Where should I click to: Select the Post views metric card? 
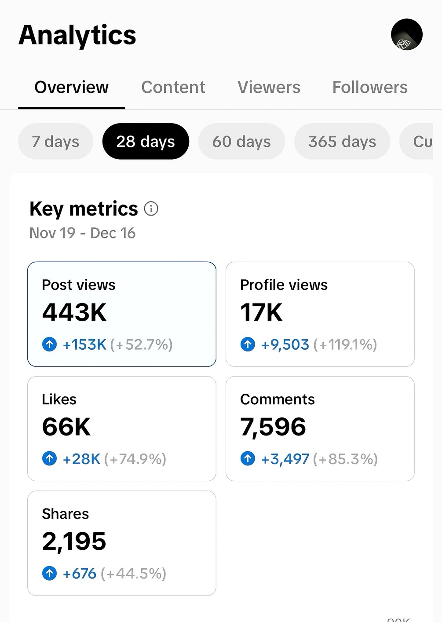122,314
